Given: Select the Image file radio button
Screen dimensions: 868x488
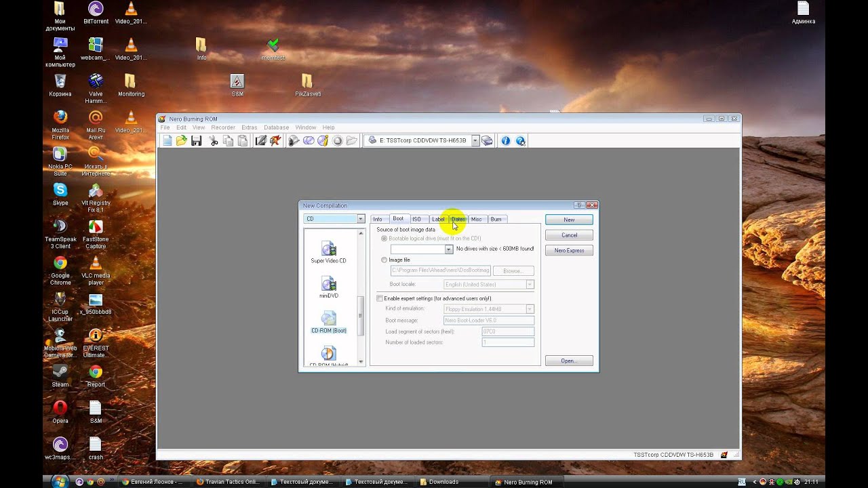Looking at the screenshot, I should 384,260.
